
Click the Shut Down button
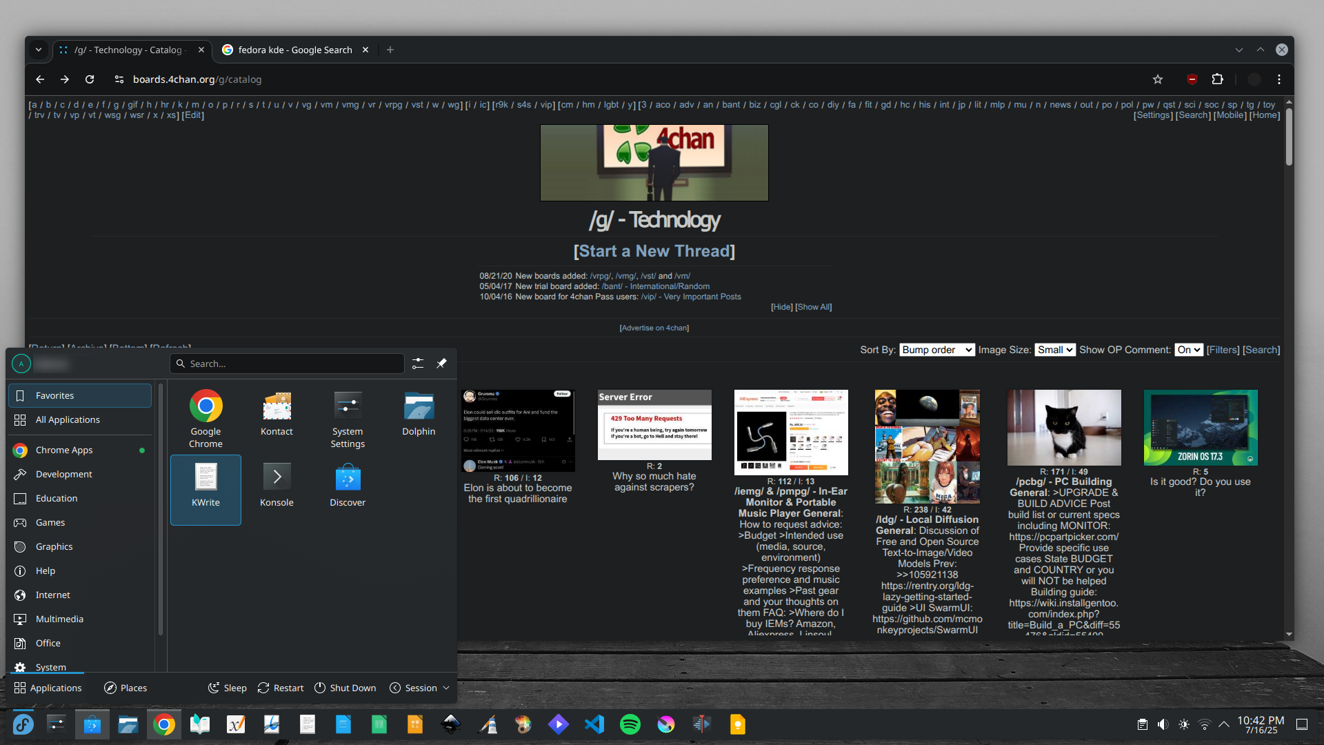pos(345,688)
